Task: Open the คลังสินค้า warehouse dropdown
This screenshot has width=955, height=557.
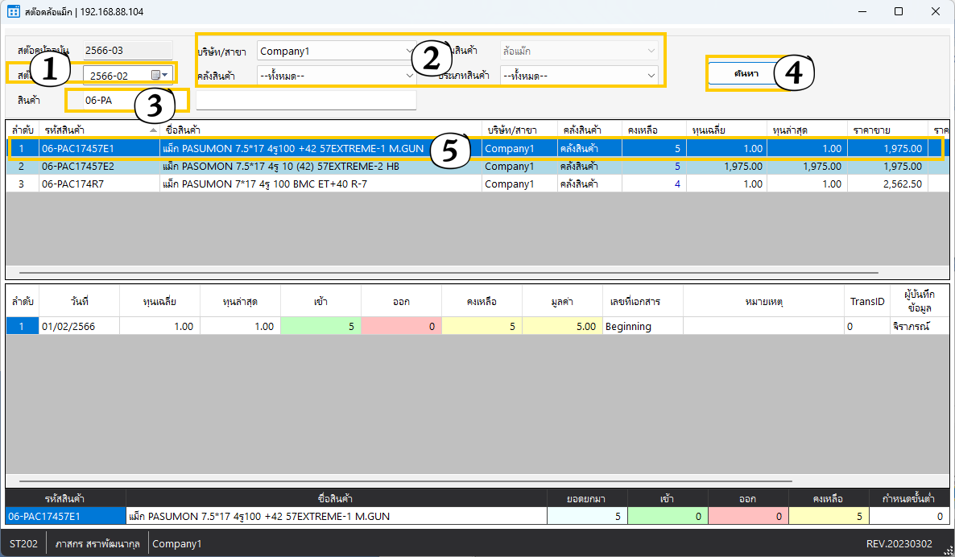Action: pos(408,76)
